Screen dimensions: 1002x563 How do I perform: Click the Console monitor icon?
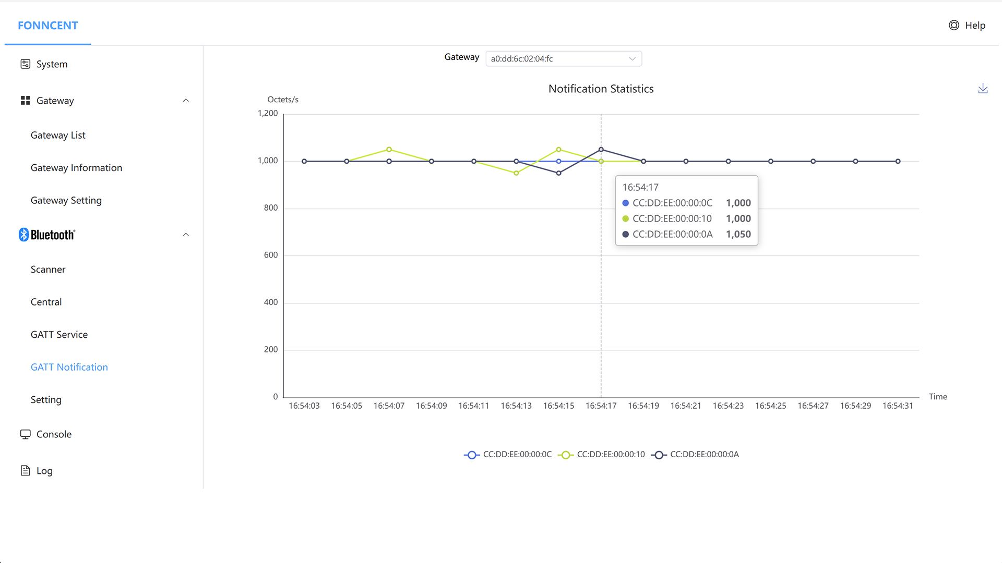point(25,434)
